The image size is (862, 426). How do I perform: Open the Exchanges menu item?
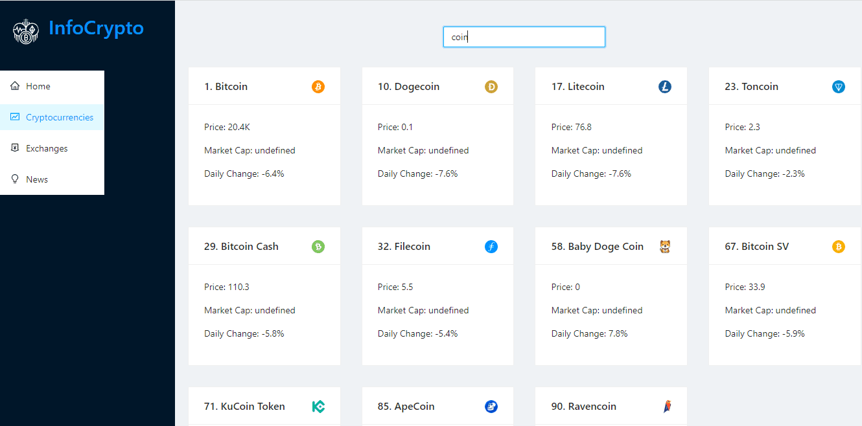[52, 148]
